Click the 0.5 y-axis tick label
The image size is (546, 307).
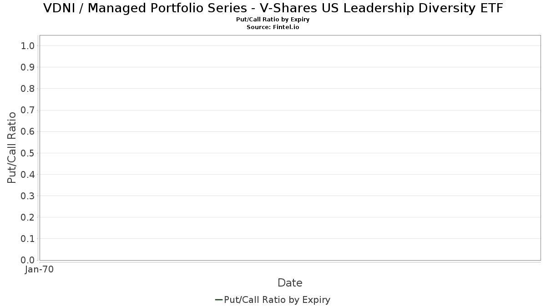[x=28, y=153]
